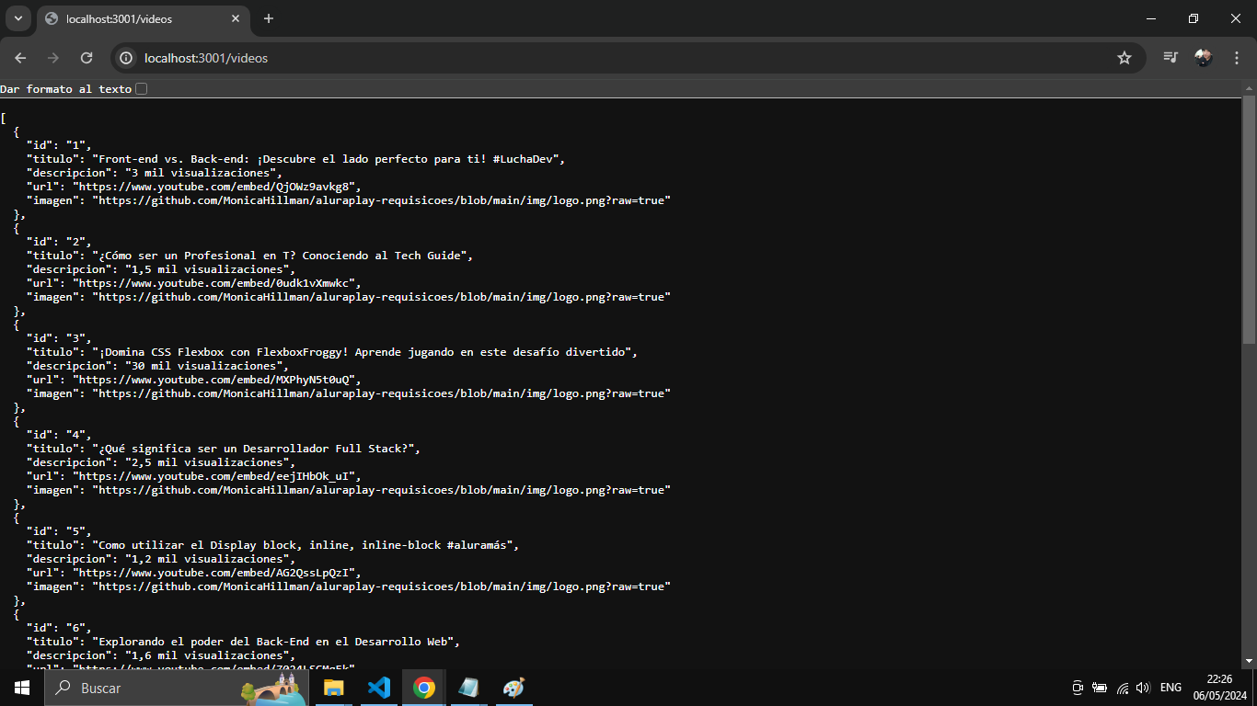Open the tab search dropdown arrow
1257x706 pixels.
point(17,18)
